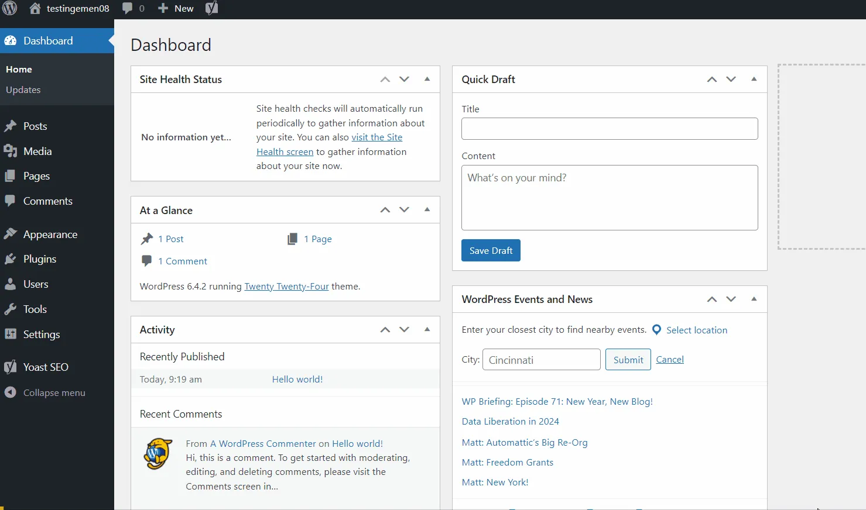Select the Media library icon
Viewport: 866px width, 510px height.
pyautogui.click(x=11, y=151)
